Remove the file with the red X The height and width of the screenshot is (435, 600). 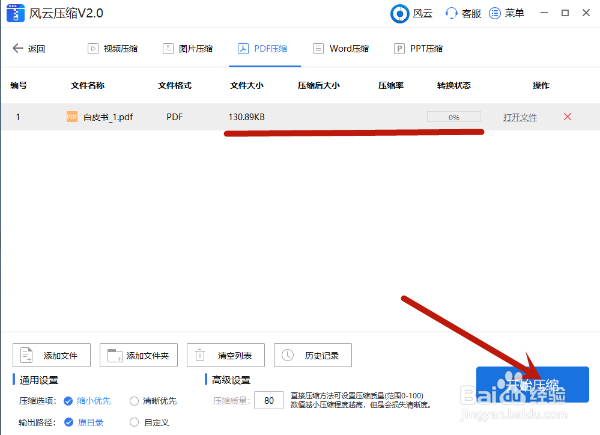click(567, 117)
